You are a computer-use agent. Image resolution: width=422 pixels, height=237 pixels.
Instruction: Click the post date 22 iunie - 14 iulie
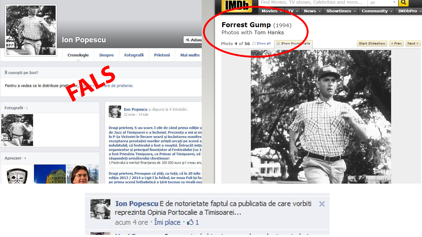point(136,114)
